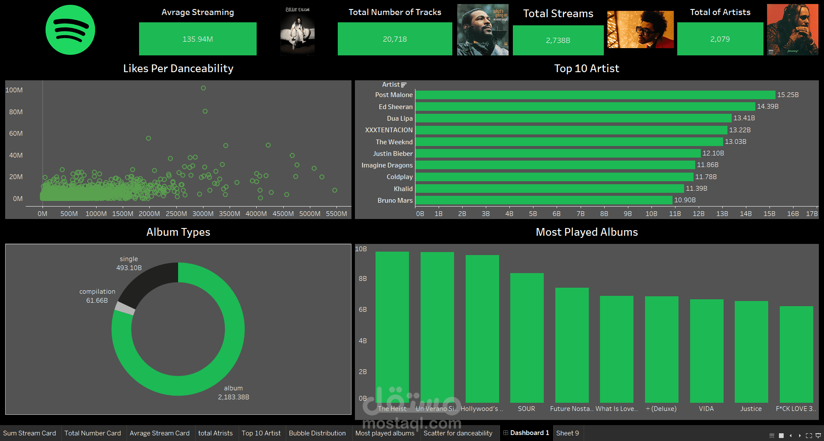The width and height of the screenshot is (824, 441).
Task: Select the Khalid bar
Action: [550, 189]
